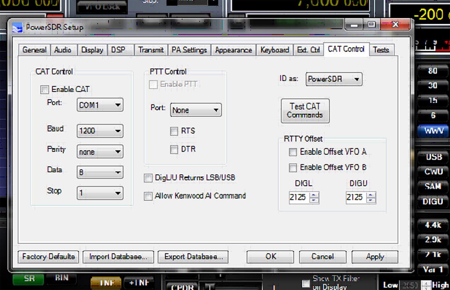Open the Parity dropdown

click(x=100, y=152)
